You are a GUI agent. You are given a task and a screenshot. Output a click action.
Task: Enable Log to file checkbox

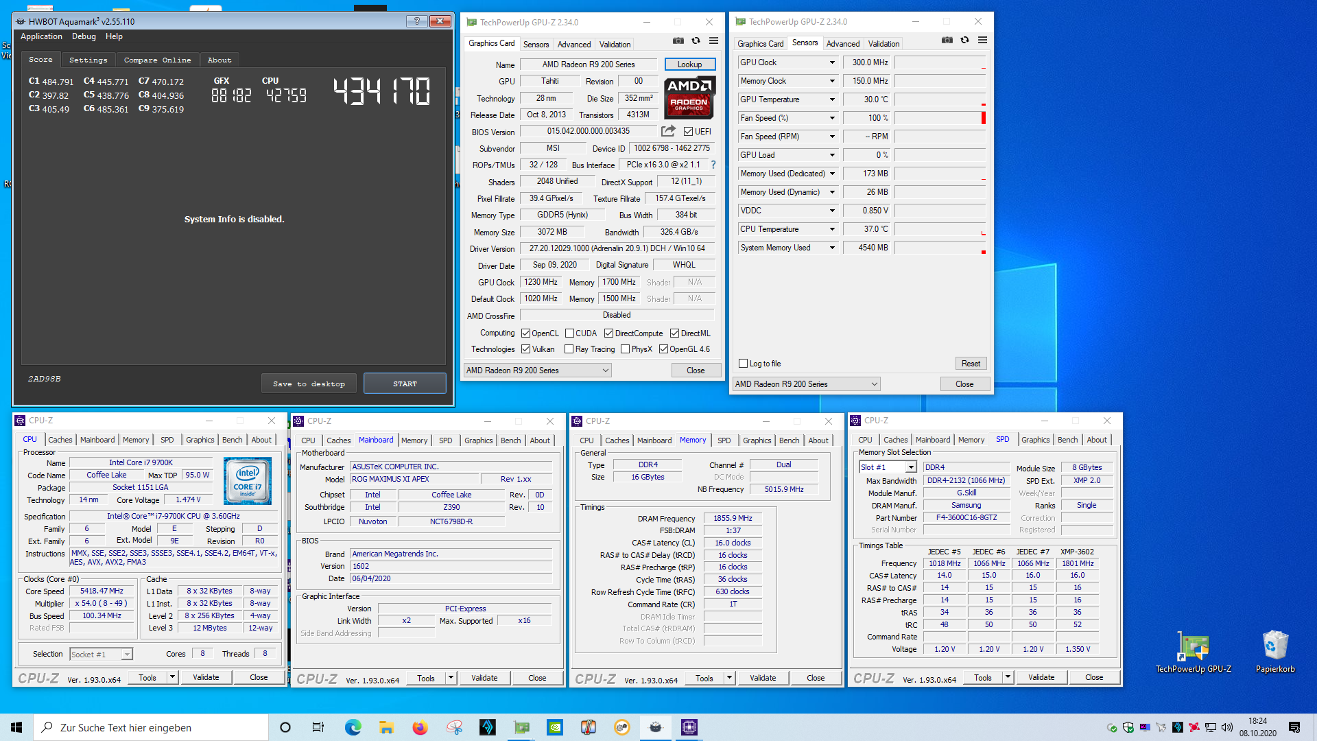pyautogui.click(x=743, y=364)
